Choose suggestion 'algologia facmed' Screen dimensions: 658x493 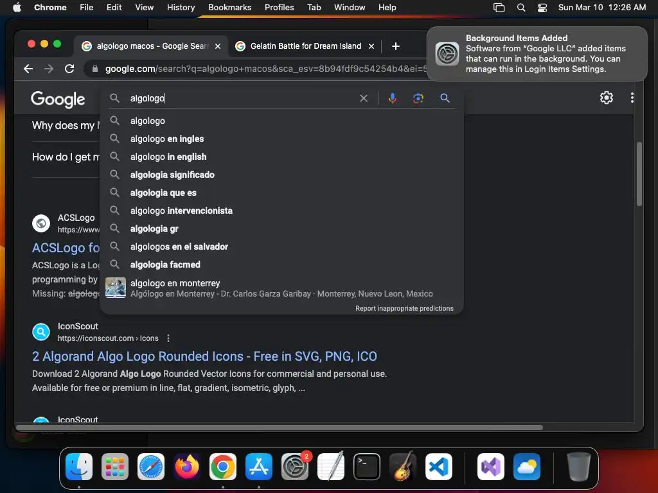(281, 265)
